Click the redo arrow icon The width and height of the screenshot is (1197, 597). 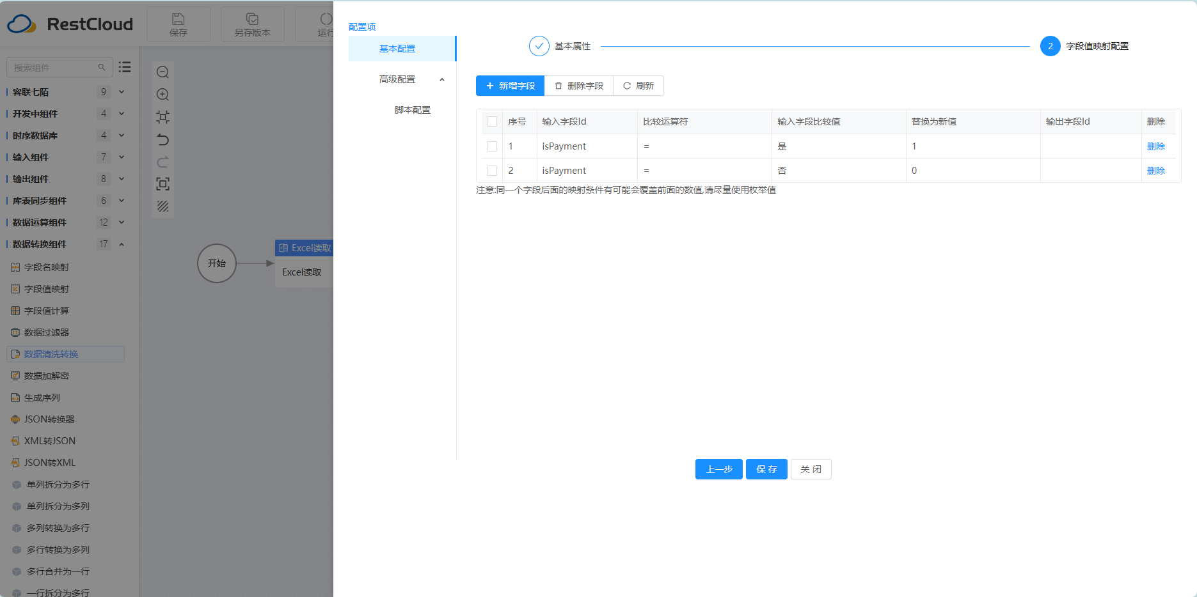[163, 162]
